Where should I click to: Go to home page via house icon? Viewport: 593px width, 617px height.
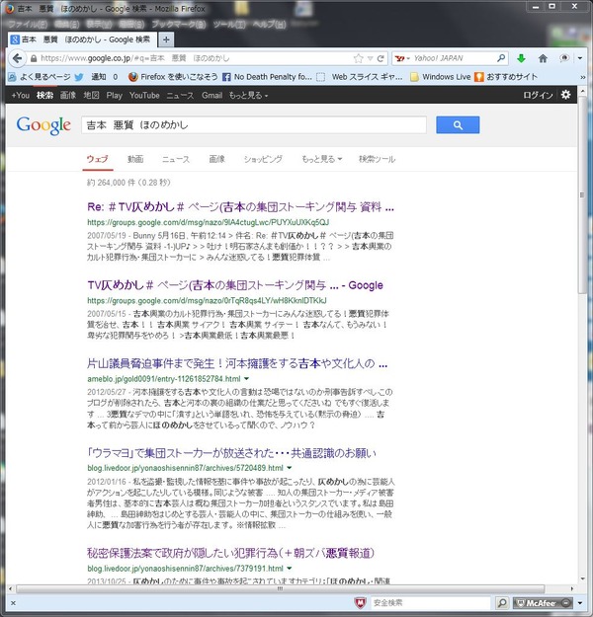pyautogui.click(x=543, y=58)
